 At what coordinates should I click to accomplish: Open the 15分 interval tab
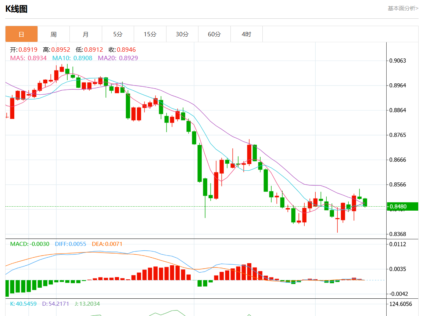click(150, 34)
